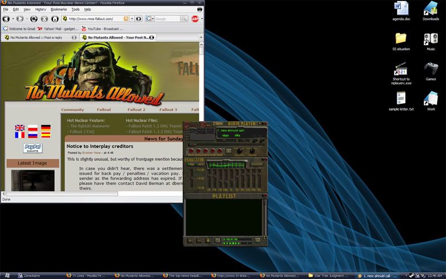Switch to TV Links Firefox taskbar button
The height and width of the screenshot is (279, 446).
(x=87, y=276)
